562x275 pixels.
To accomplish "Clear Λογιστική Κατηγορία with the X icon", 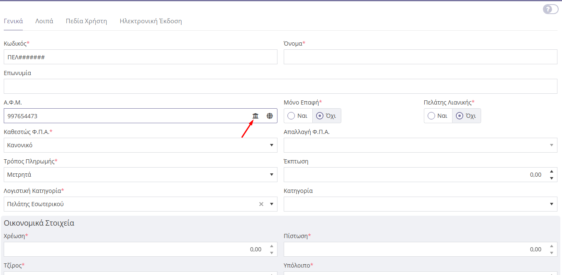I will tap(261, 204).
